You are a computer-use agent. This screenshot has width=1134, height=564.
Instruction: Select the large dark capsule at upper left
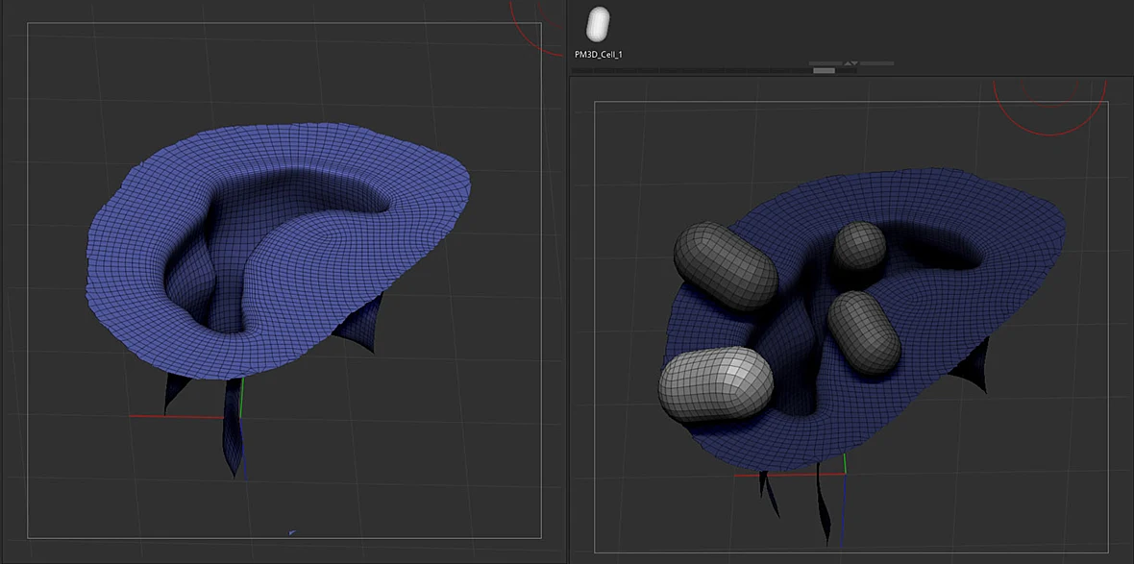(725, 267)
